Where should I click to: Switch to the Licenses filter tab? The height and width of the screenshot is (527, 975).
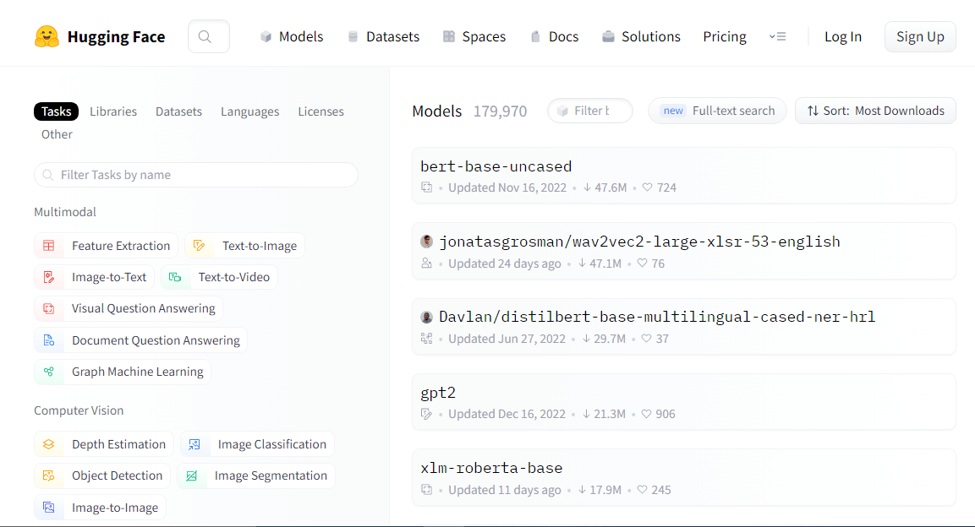tap(320, 111)
